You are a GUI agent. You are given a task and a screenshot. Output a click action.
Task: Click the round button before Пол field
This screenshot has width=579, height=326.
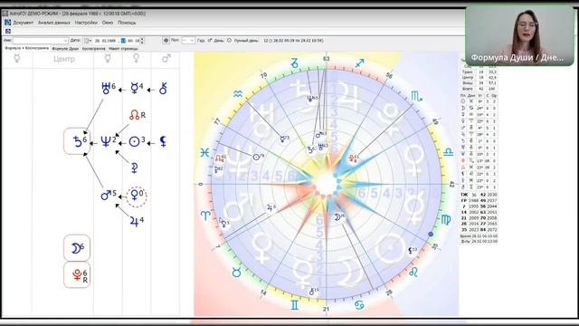coord(166,40)
